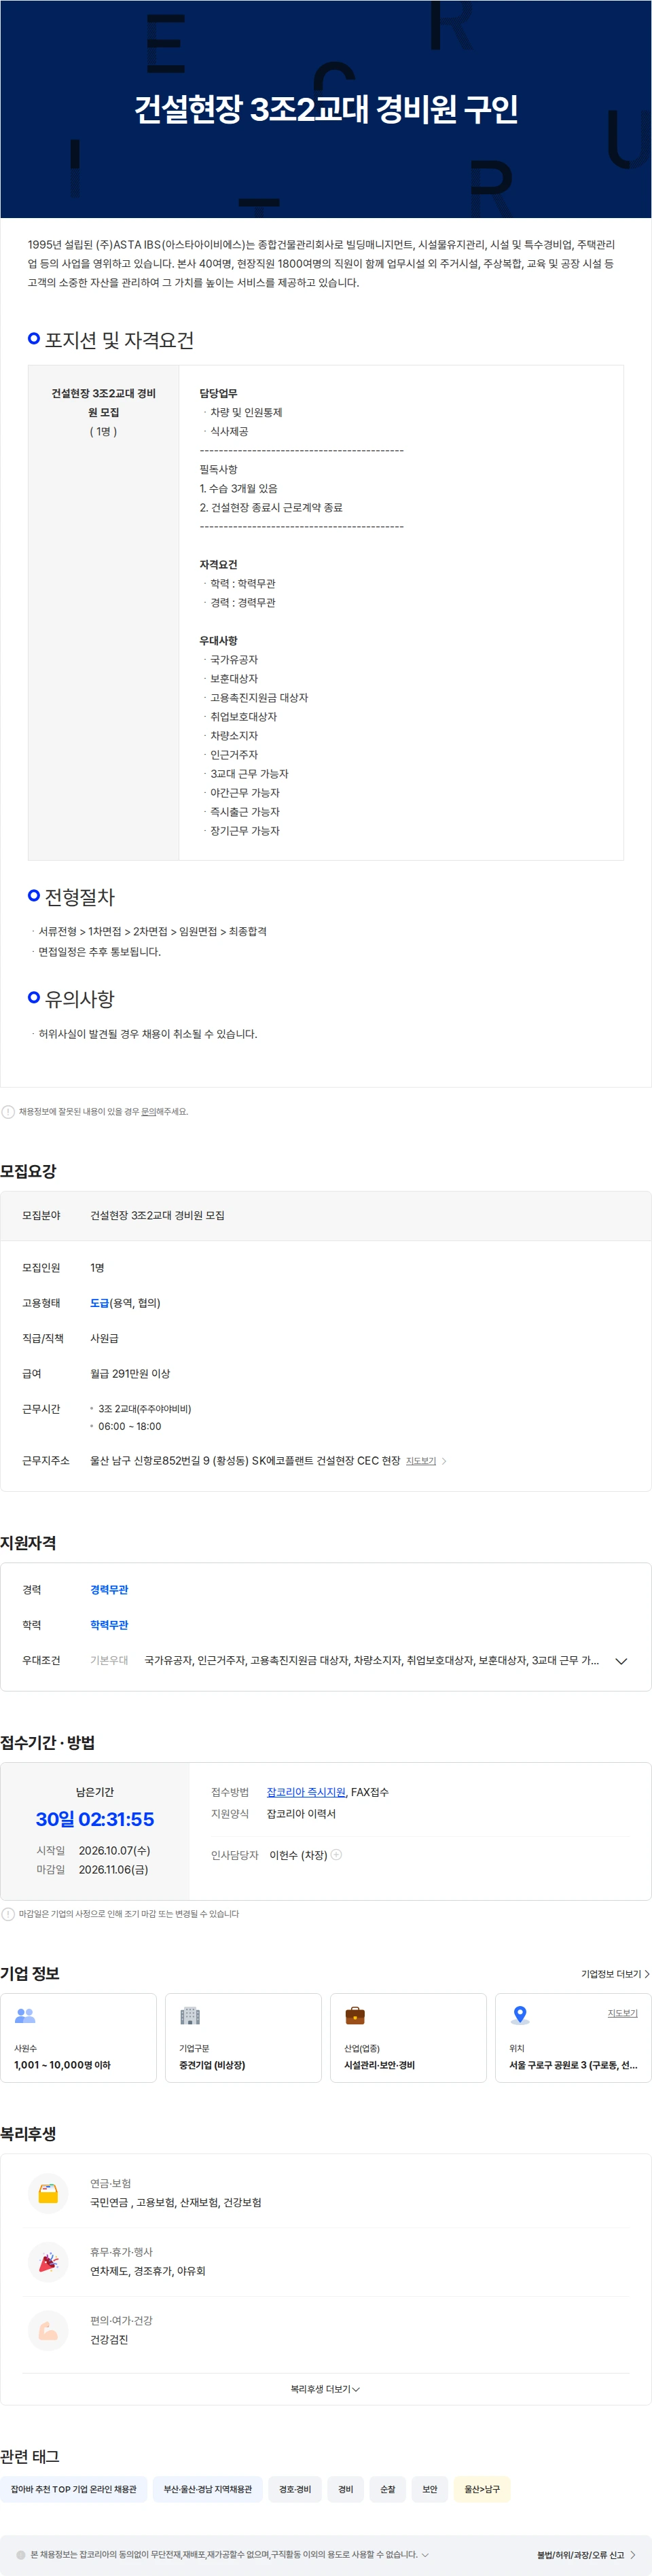Click the health and leisure muscle icon
Screen dimensions: 652x2576
tap(48, 2330)
